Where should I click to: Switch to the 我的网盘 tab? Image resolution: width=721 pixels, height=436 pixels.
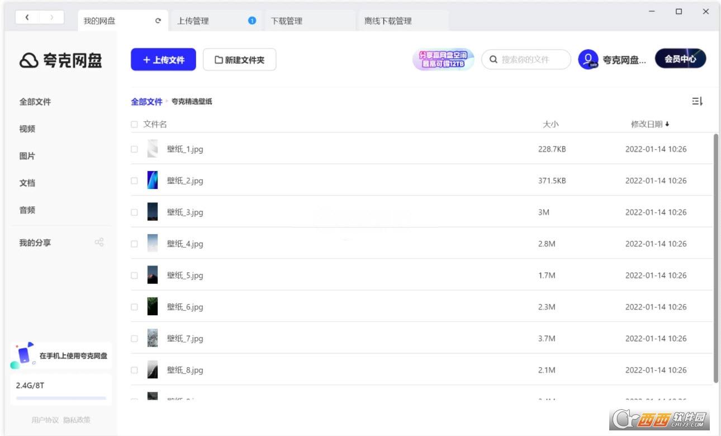[122, 21]
